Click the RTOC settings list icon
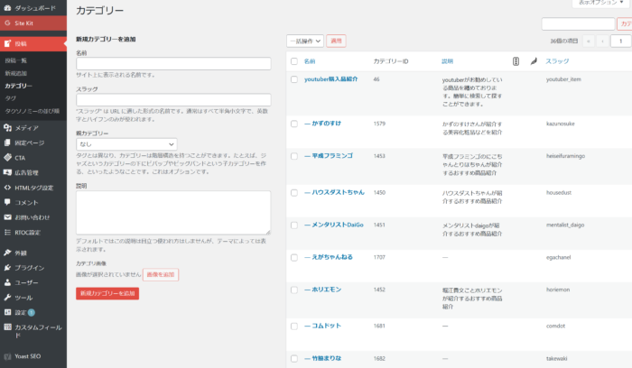The height and width of the screenshot is (368, 632). click(7, 232)
